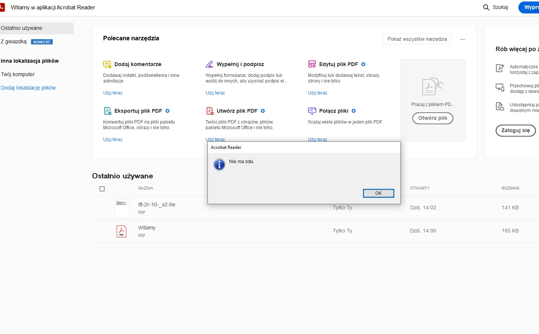Click Użyj teraz under Eksportuj plik PDF
Viewport: 539px width, 334px height.
[x=113, y=140]
